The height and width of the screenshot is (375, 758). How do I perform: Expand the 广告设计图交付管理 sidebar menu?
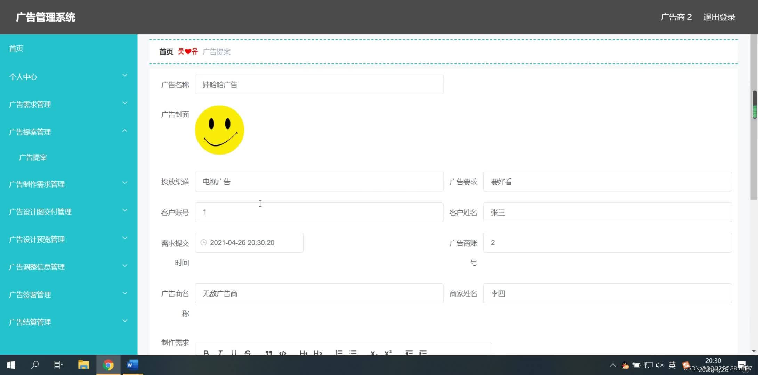click(68, 211)
